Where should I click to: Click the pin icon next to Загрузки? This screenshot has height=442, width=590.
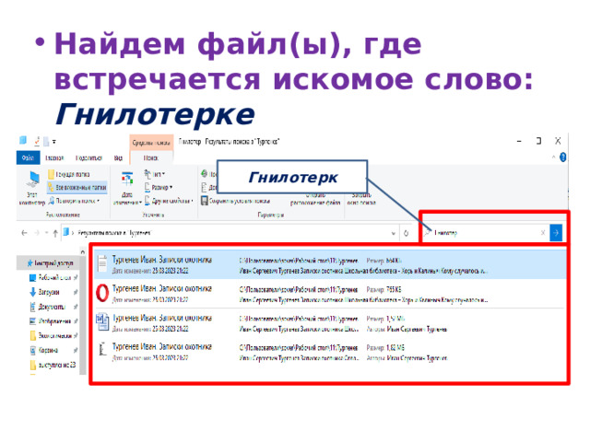tap(76, 292)
